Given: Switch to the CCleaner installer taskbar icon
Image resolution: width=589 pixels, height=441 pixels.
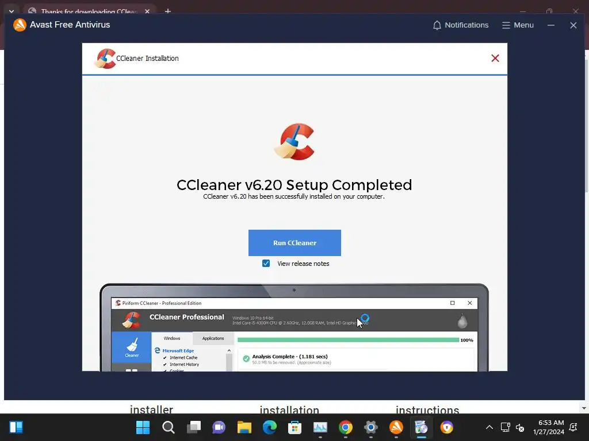Looking at the screenshot, I should pyautogui.click(x=422, y=427).
